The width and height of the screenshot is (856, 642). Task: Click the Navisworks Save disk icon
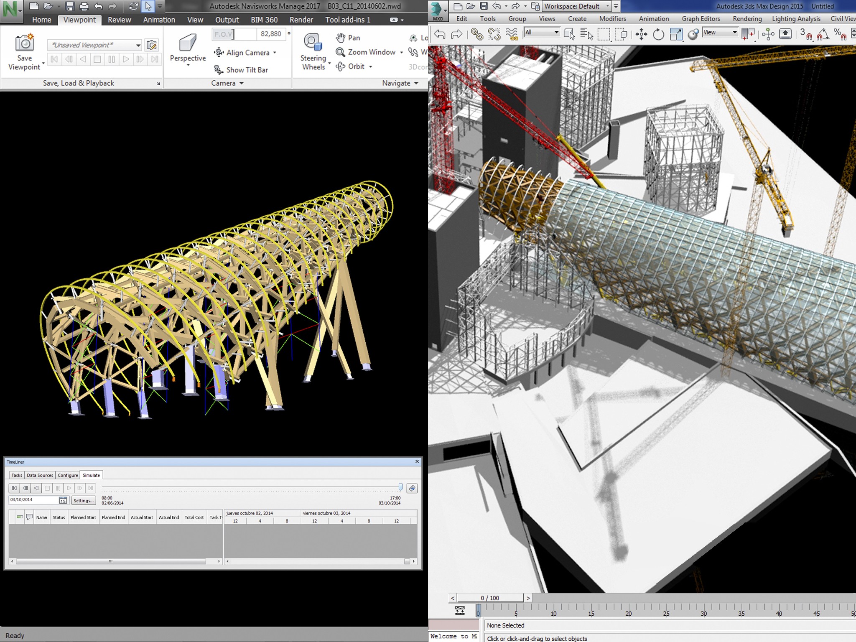[x=70, y=6]
